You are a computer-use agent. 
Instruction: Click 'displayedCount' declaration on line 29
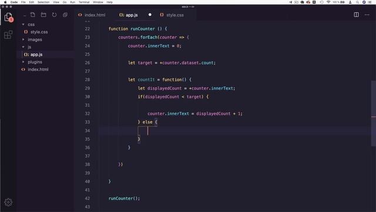(164, 88)
